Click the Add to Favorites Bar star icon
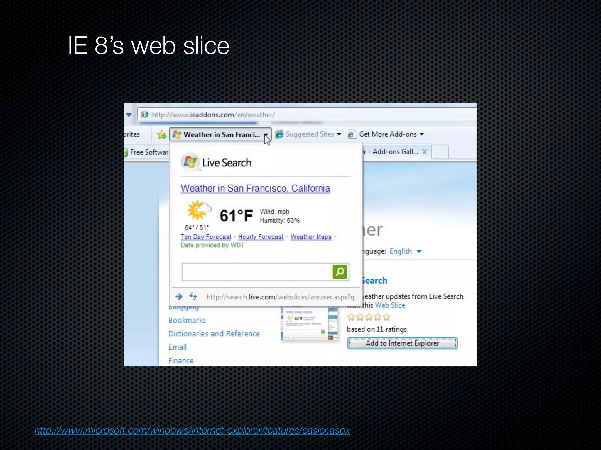601x450 pixels. [162, 134]
